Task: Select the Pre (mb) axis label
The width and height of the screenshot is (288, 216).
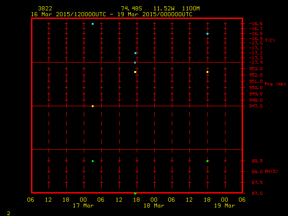Action: point(275,84)
